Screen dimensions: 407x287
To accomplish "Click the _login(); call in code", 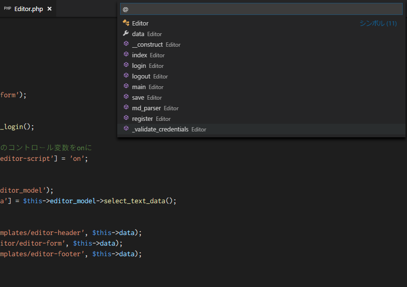I will (x=17, y=127).
